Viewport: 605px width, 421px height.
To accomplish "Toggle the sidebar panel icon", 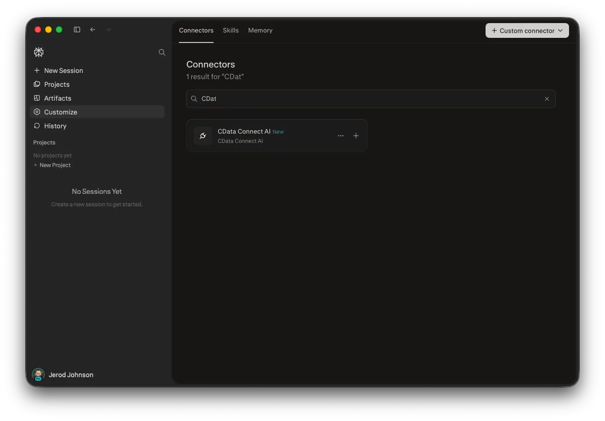I will point(77,30).
